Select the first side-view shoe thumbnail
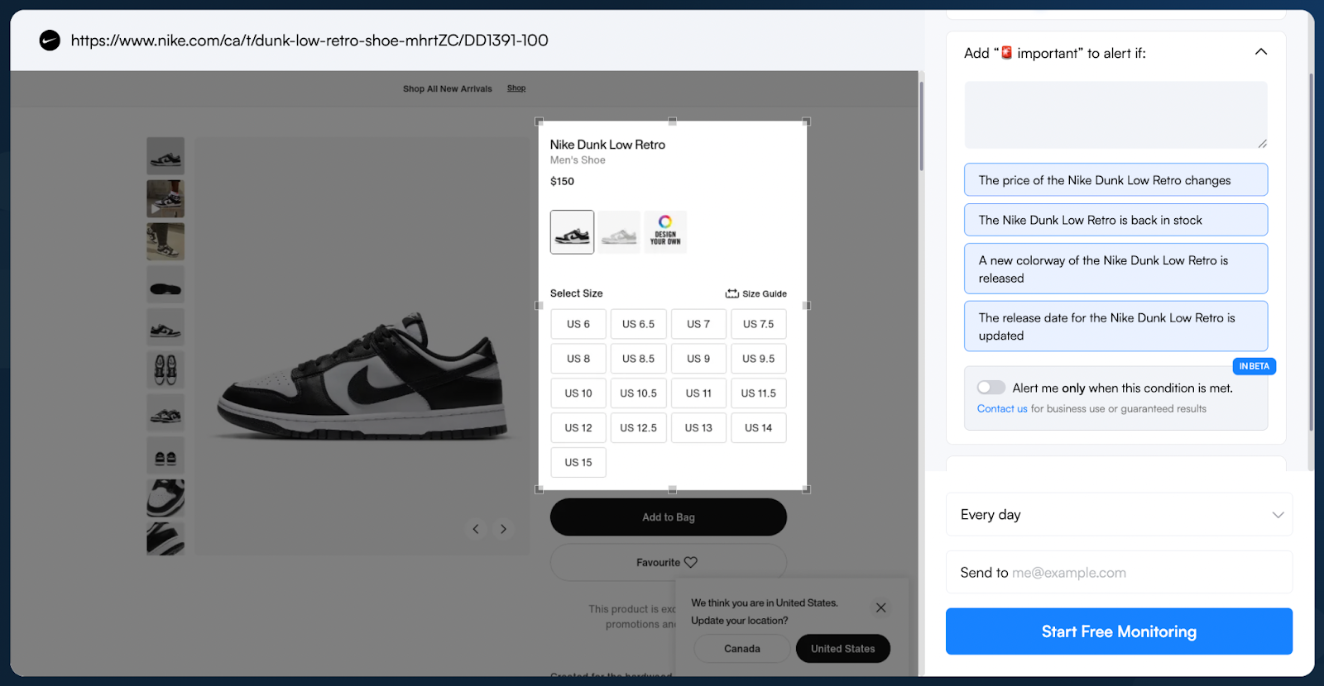1324x686 pixels. (x=165, y=156)
